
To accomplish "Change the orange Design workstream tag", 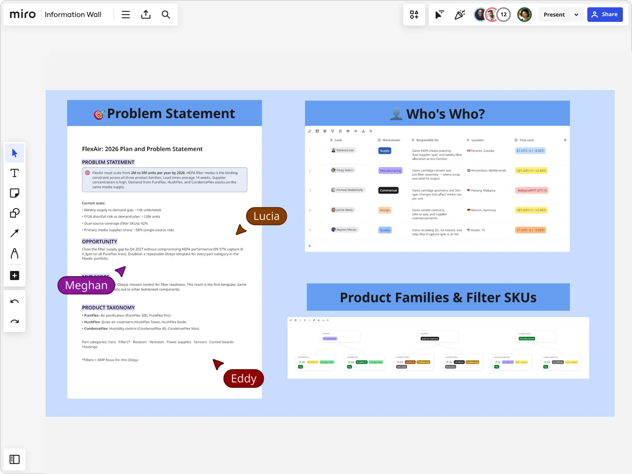I will tap(385, 210).
